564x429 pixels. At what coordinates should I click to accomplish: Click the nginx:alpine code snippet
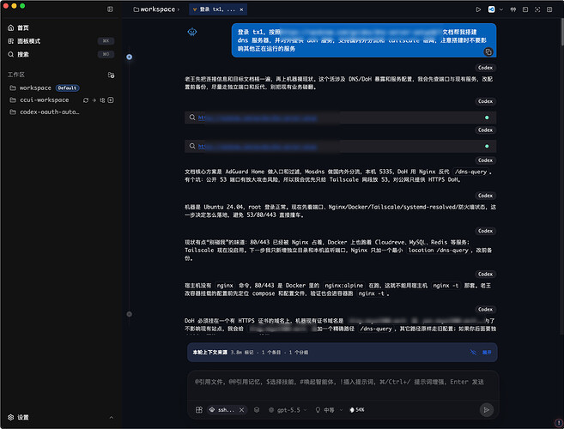coord(344,286)
